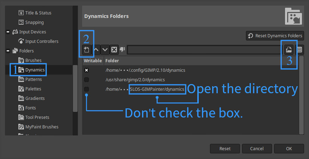Add a new folder to the list
Viewport: 309px width, 159px height.
click(x=87, y=50)
